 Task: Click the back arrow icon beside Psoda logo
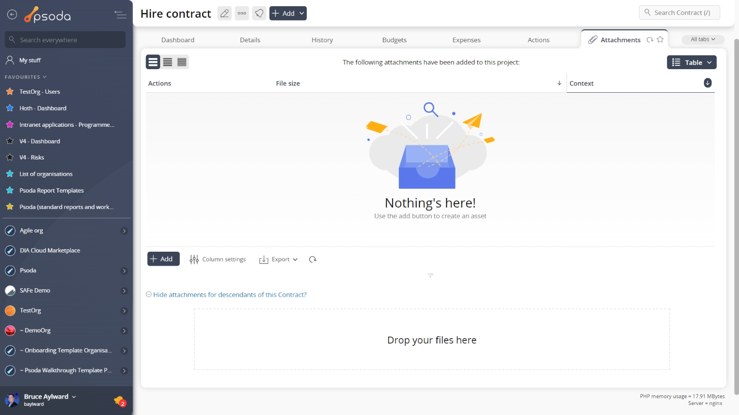pos(12,15)
